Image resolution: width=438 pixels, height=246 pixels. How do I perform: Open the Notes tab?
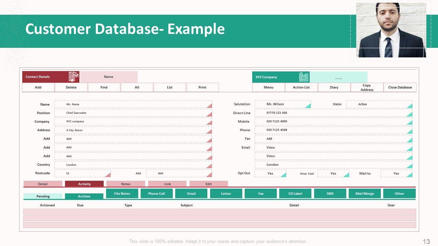126,184
